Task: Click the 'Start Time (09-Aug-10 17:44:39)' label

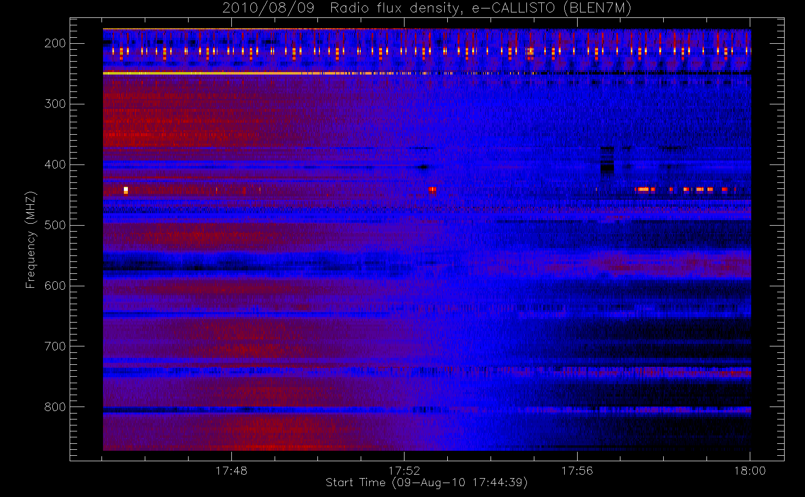Action: pos(426,483)
